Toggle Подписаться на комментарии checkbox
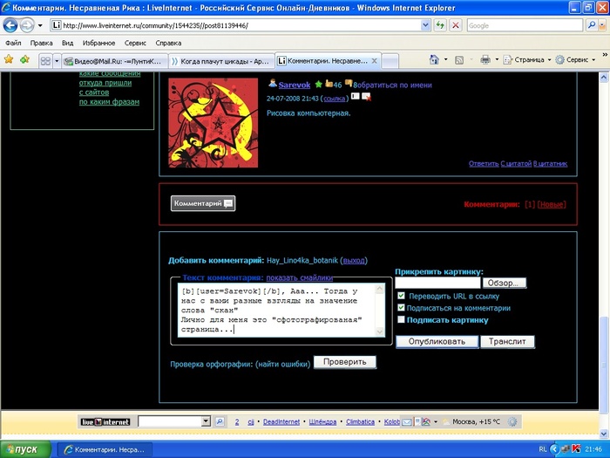The width and height of the screenshot is (610, 458). point(401,308)
